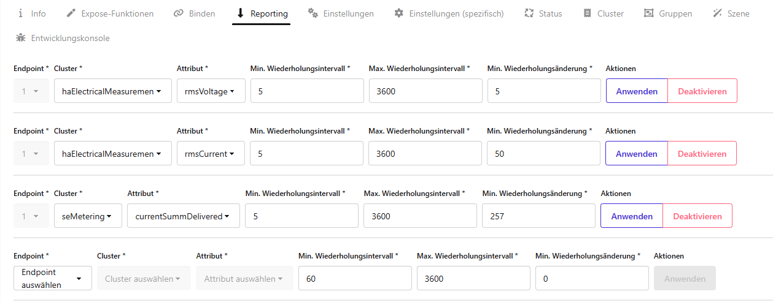Focus the min. interval field showing 60
The image size is (773, 302).
(x=354, y=279)
